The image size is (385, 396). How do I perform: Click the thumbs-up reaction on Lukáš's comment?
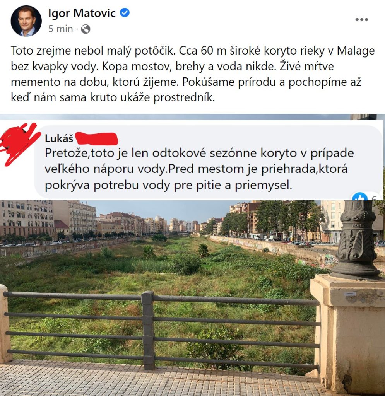coord(360,197)
